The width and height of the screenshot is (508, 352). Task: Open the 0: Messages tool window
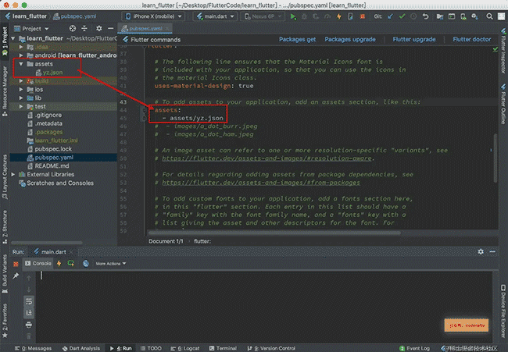point(34,348)
